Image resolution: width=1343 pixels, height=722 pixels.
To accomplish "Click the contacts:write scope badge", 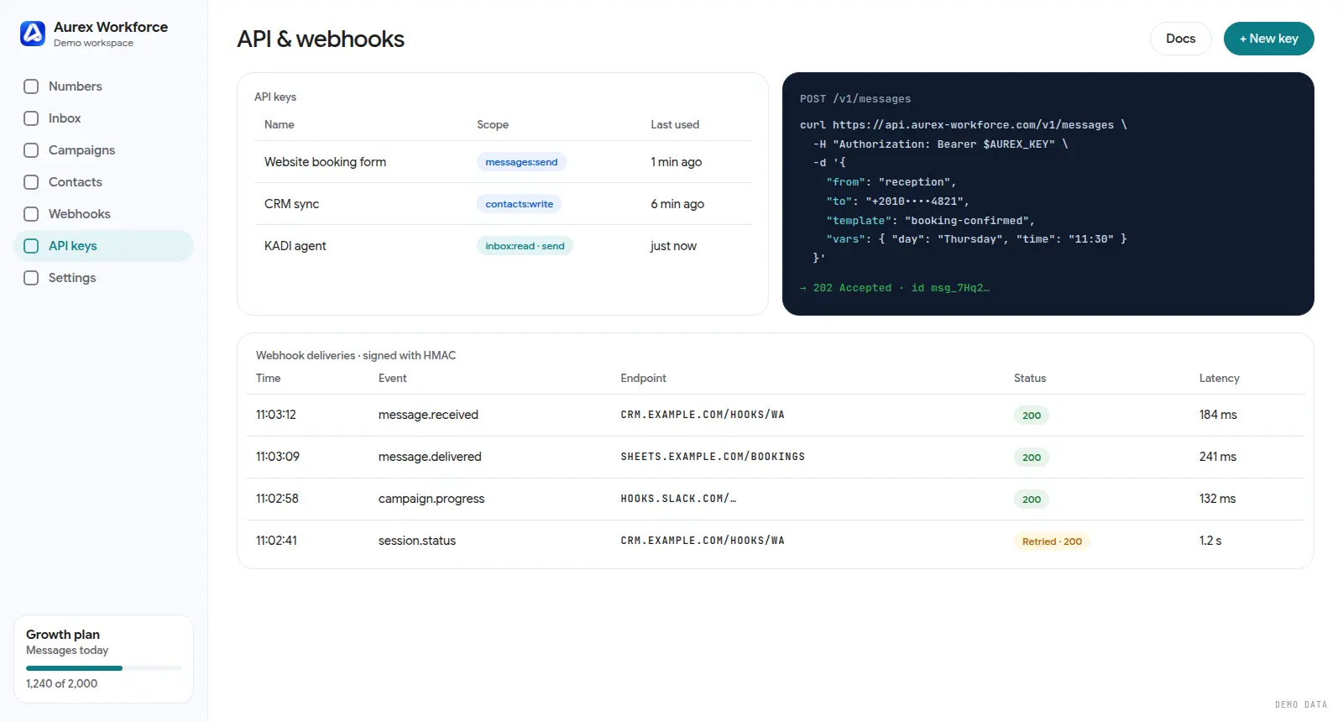I will (x=519, y=204).
